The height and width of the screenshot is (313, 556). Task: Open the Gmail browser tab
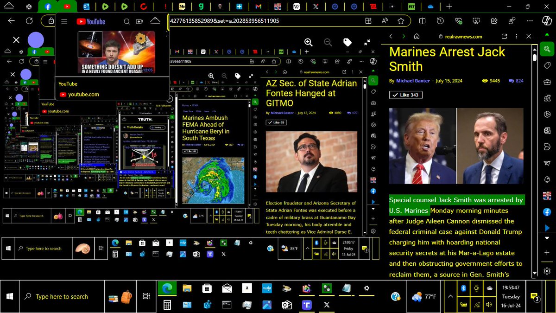(258, 7)
